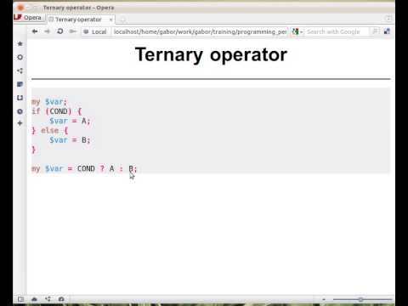The width and height of the screenshot is (408, 306).
Task: Click the search magnifier button
Action: [x=375, y=31]
